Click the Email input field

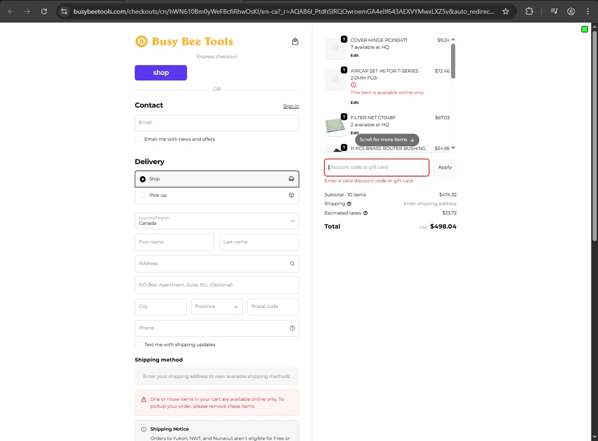217,123
